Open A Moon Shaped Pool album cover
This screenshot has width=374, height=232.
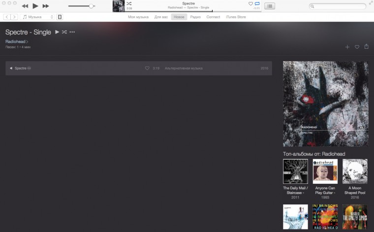pyautogui.click(x=355, y=171)
